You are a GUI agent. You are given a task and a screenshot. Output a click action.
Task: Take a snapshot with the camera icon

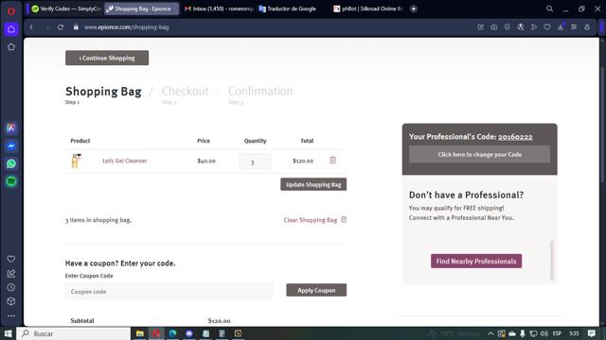(x=494, y=27)
